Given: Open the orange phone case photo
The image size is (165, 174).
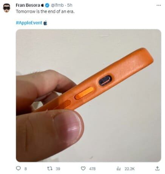Looking at the screenshot, I should (x=88, y=95).
